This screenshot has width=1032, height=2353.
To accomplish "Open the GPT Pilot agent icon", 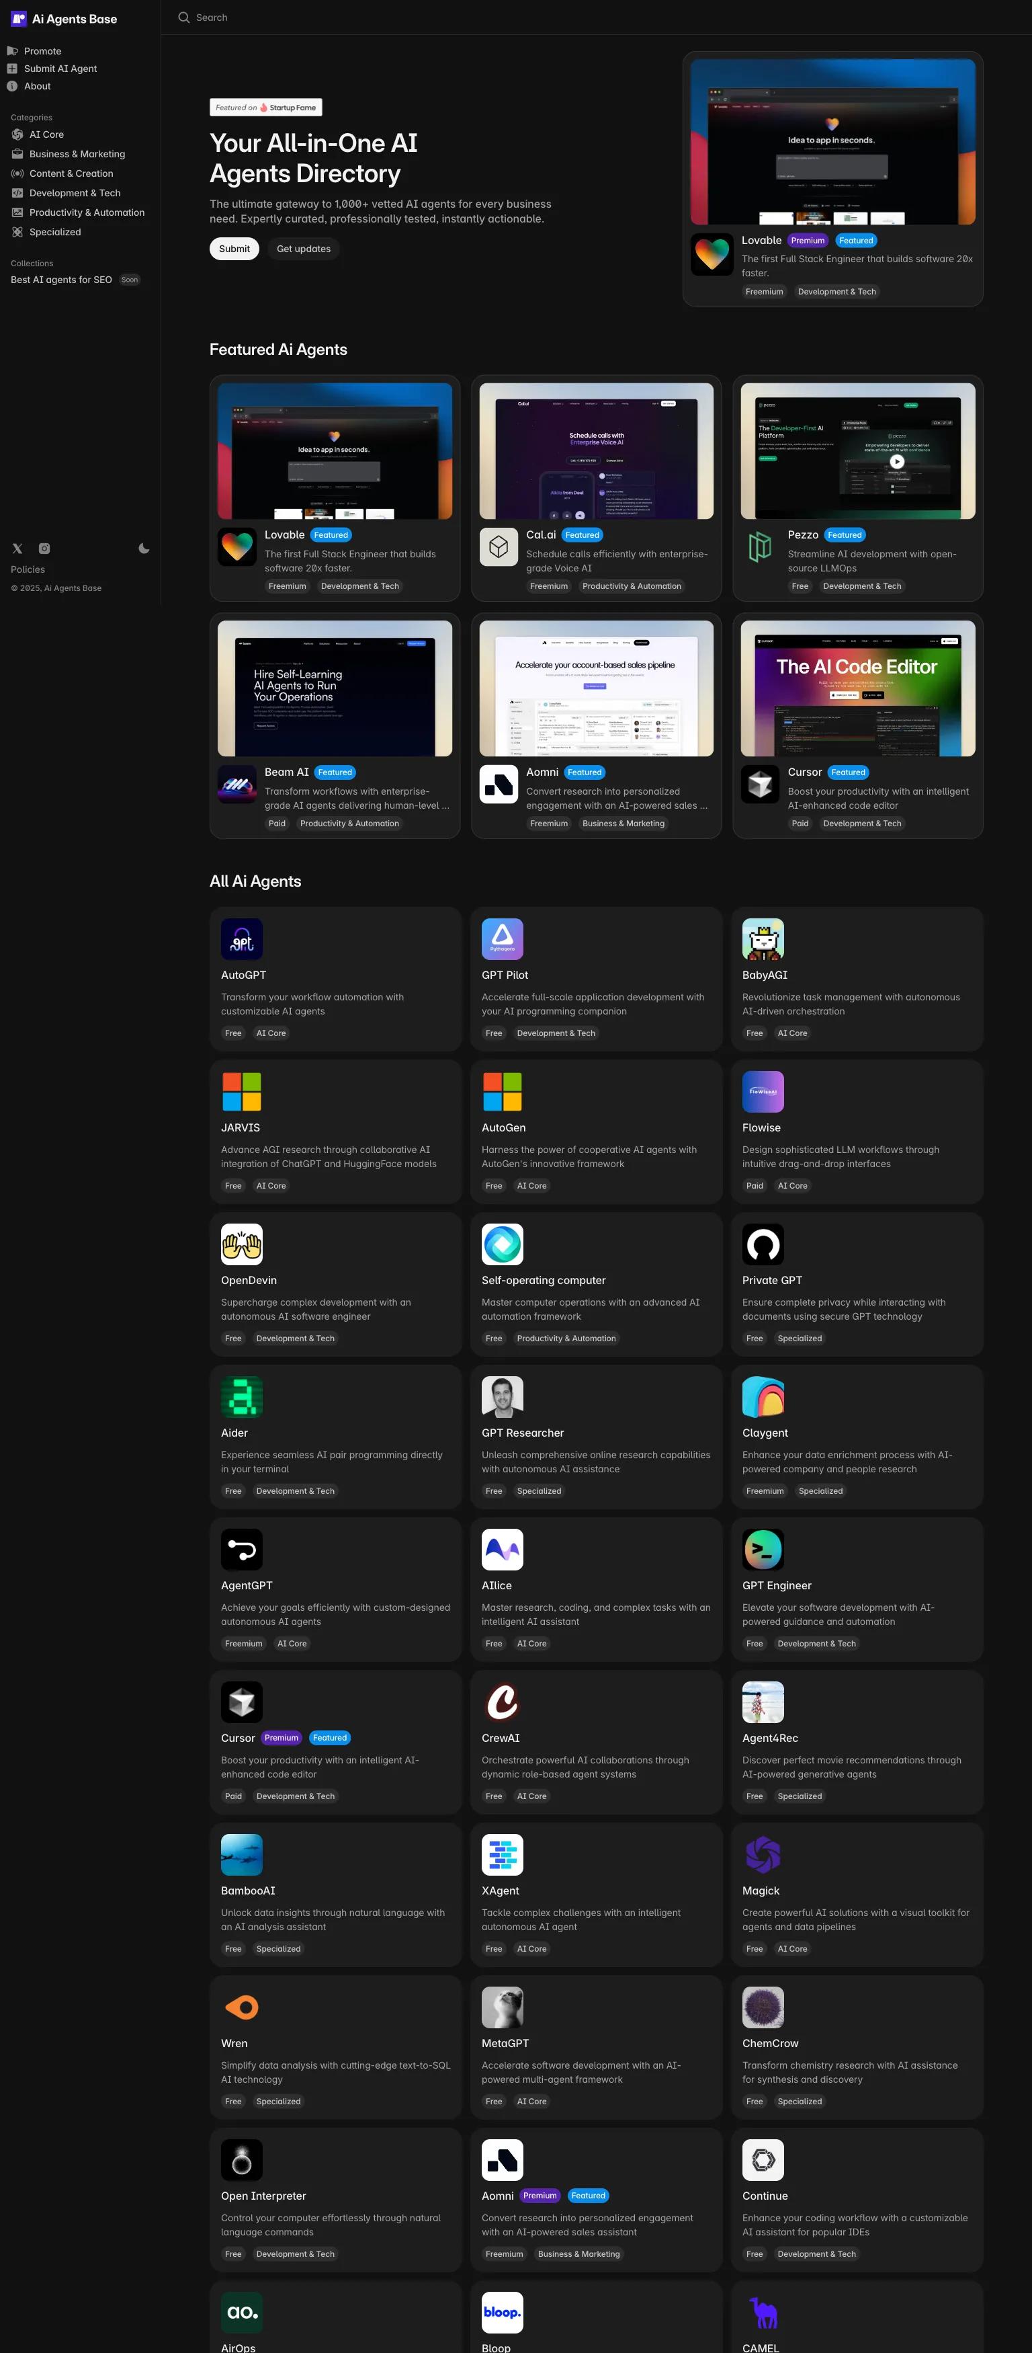I will (x=503, y=939).
